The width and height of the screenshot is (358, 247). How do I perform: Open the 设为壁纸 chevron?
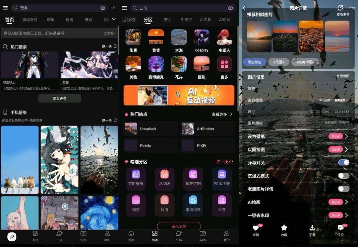(346, 136)
